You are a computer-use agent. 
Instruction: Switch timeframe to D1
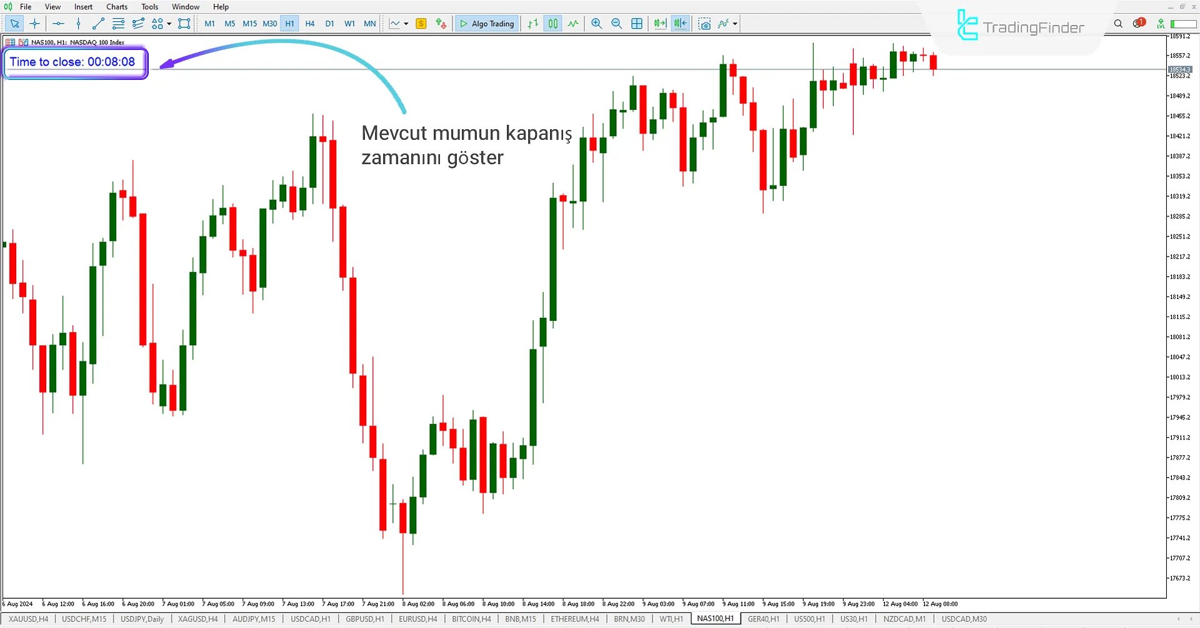coord(330,24)
